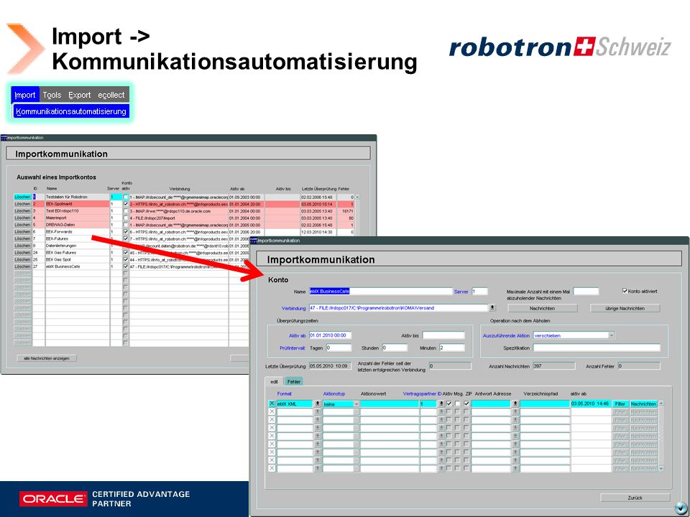Image resolution: width=690 pixels, height=517 pixels.
Task: Click Löschen for the DREWAG-Daten account
Action: click(22, 225)
